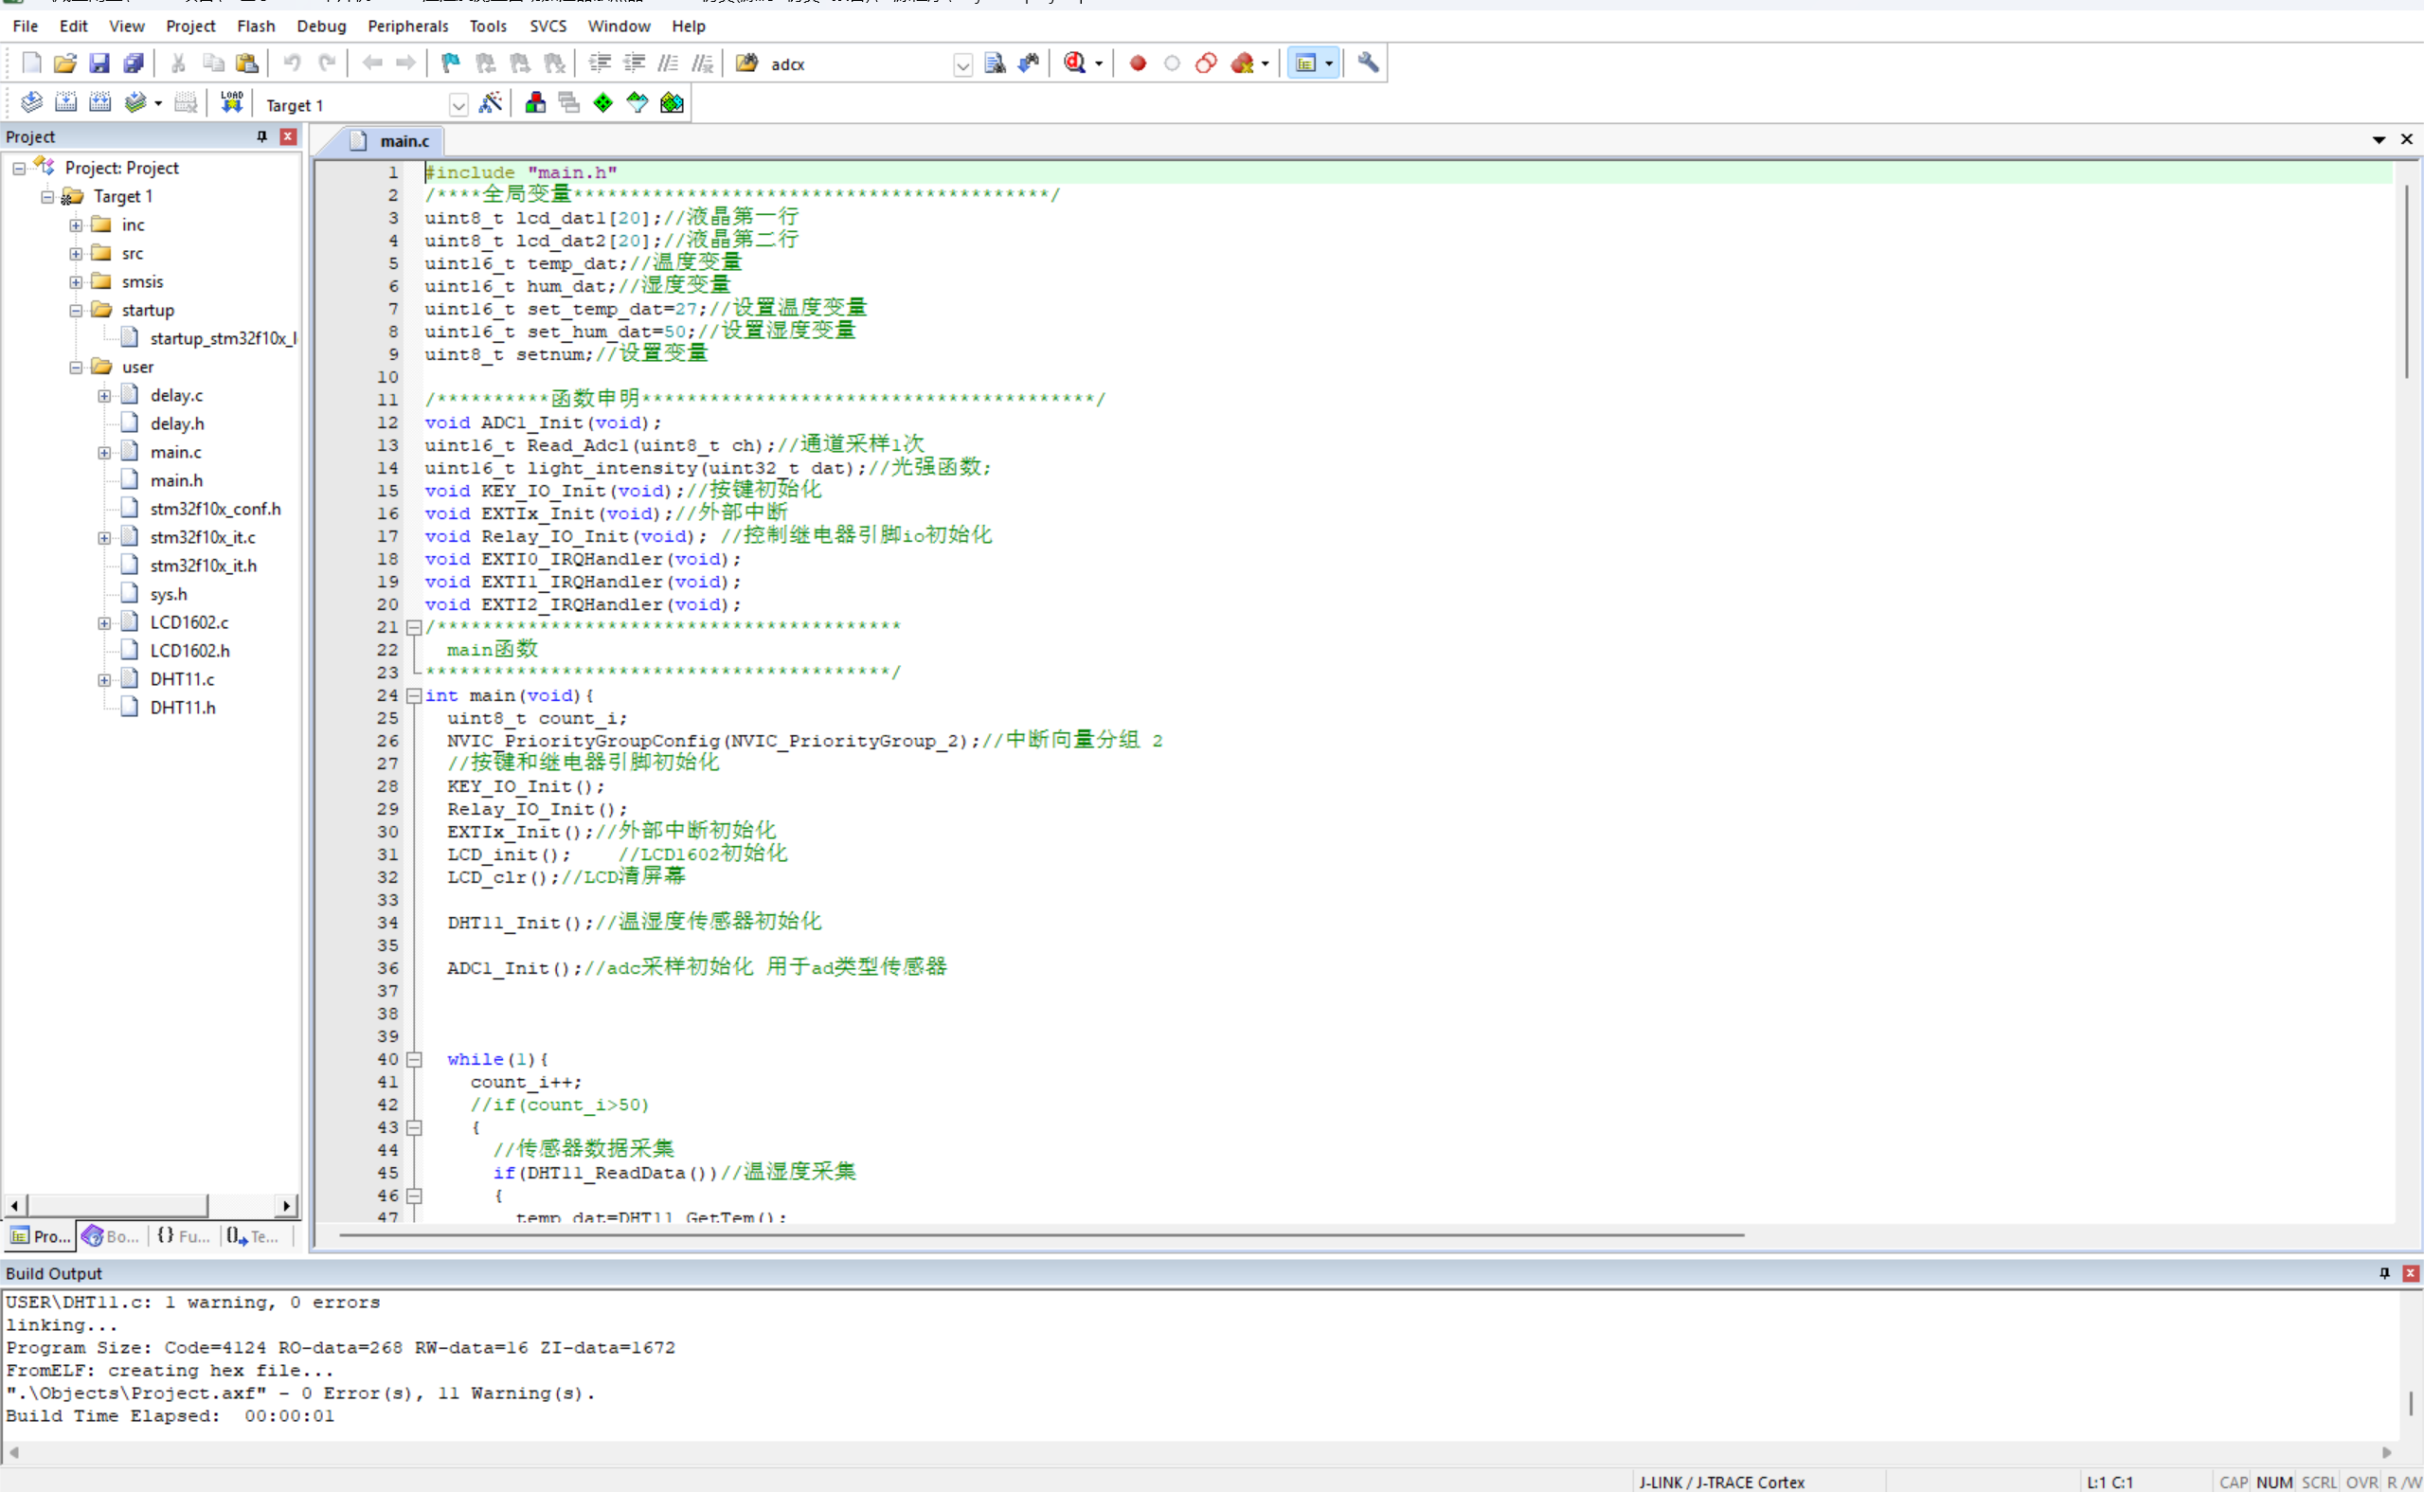
Task: Select delay.h in the project tree
Action: coord(177,423)
